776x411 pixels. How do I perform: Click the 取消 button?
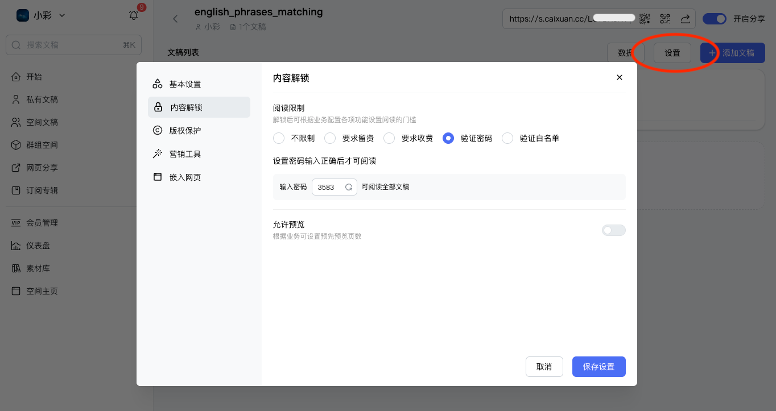coord(544,367)
